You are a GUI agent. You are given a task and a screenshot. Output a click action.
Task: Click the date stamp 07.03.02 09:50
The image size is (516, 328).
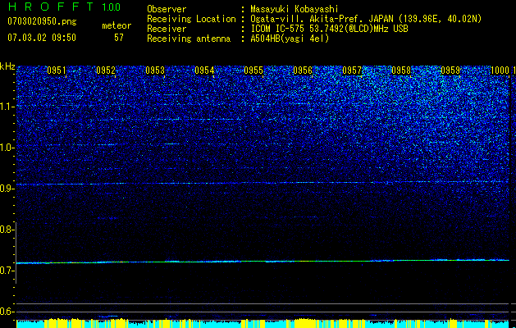42,38
